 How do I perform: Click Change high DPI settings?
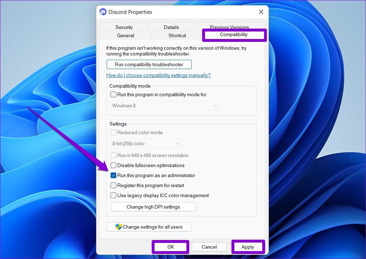point(153,206)
